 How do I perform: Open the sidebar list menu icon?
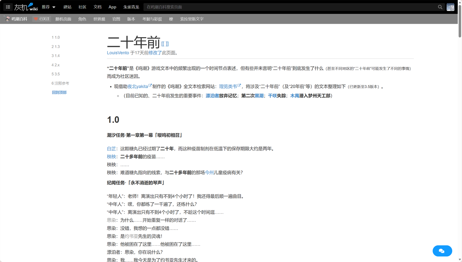click(x=8, y=7)
